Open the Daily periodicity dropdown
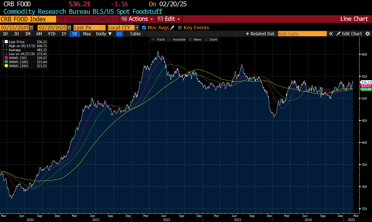372x222 pixels. [x=104, y=34]
